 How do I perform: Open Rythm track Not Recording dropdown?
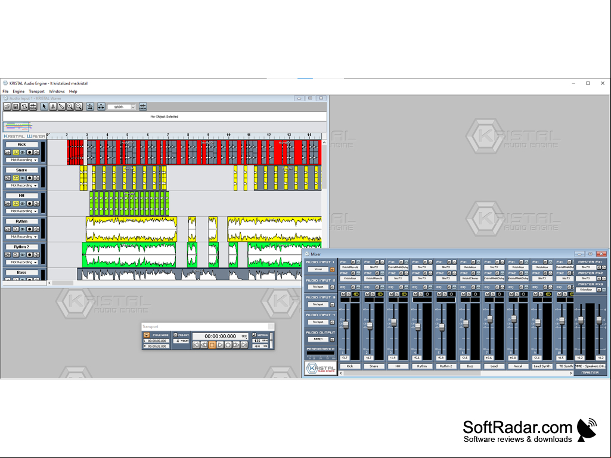pos(22,237)
